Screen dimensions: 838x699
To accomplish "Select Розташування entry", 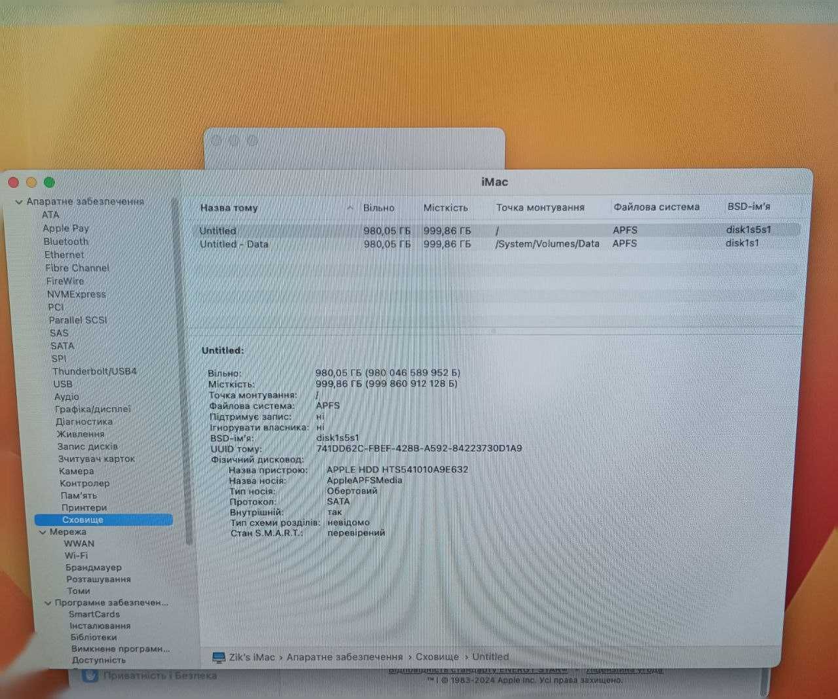I will point(98,579).
